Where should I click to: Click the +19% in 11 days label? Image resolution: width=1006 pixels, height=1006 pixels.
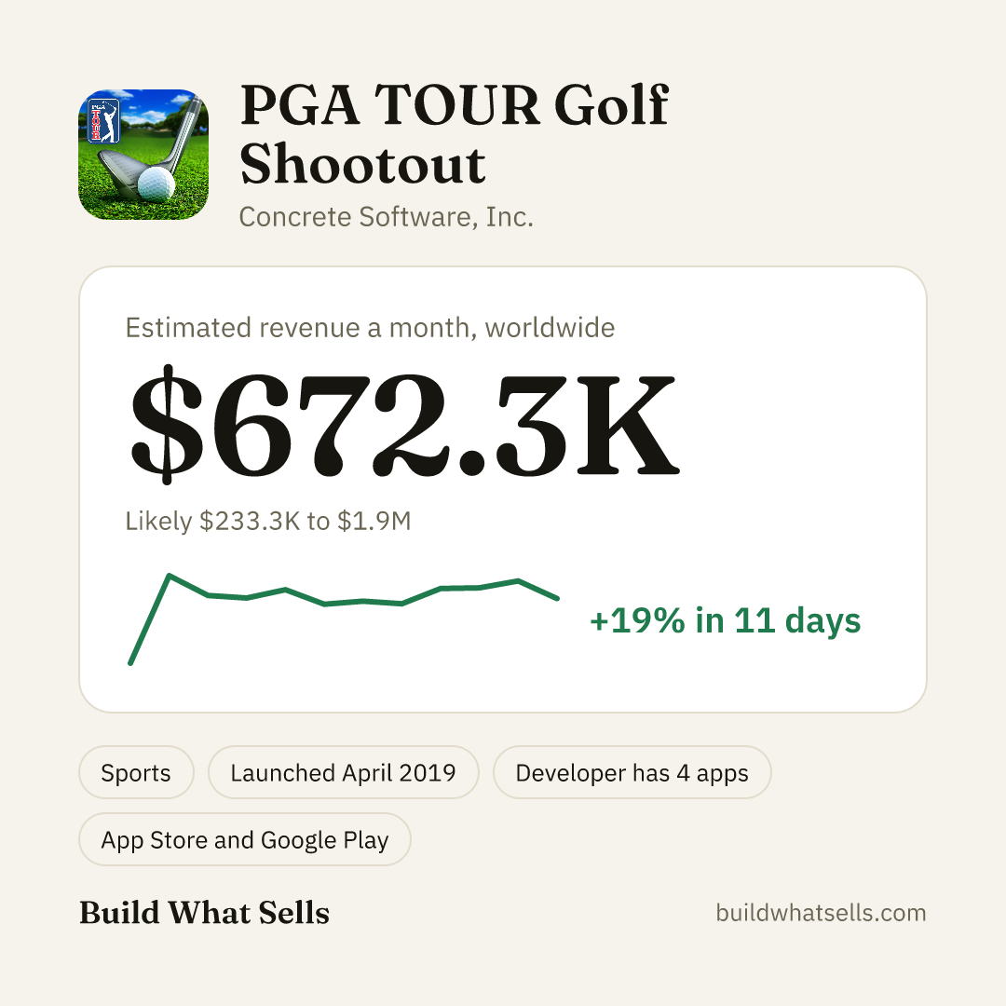[x=725, y=620]
